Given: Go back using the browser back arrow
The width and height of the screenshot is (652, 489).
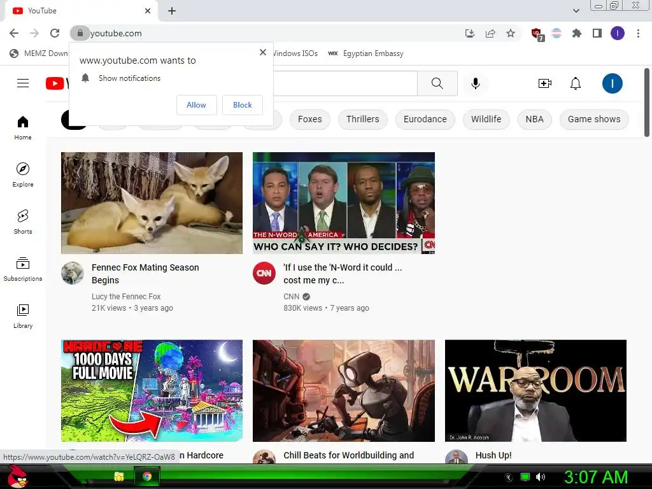Looking at the screenshot, I should tap(14, 33).
